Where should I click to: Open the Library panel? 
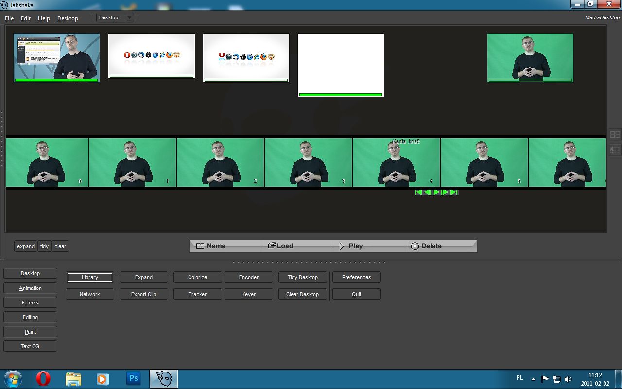point(90,277)
